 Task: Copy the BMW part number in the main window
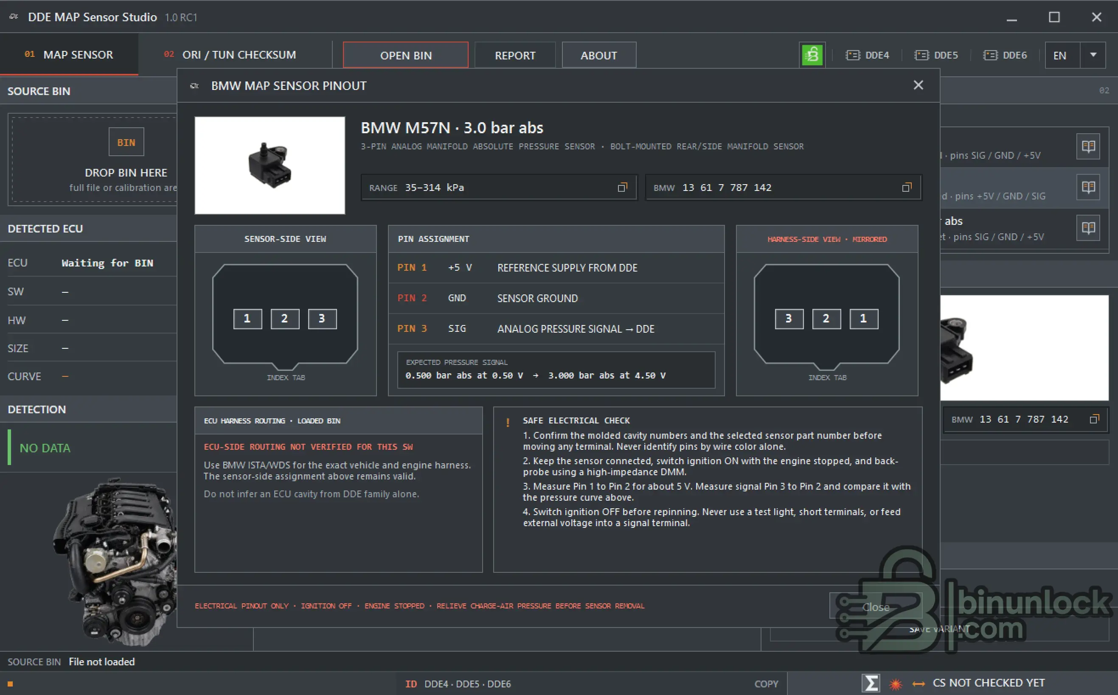pos(1094,419)
